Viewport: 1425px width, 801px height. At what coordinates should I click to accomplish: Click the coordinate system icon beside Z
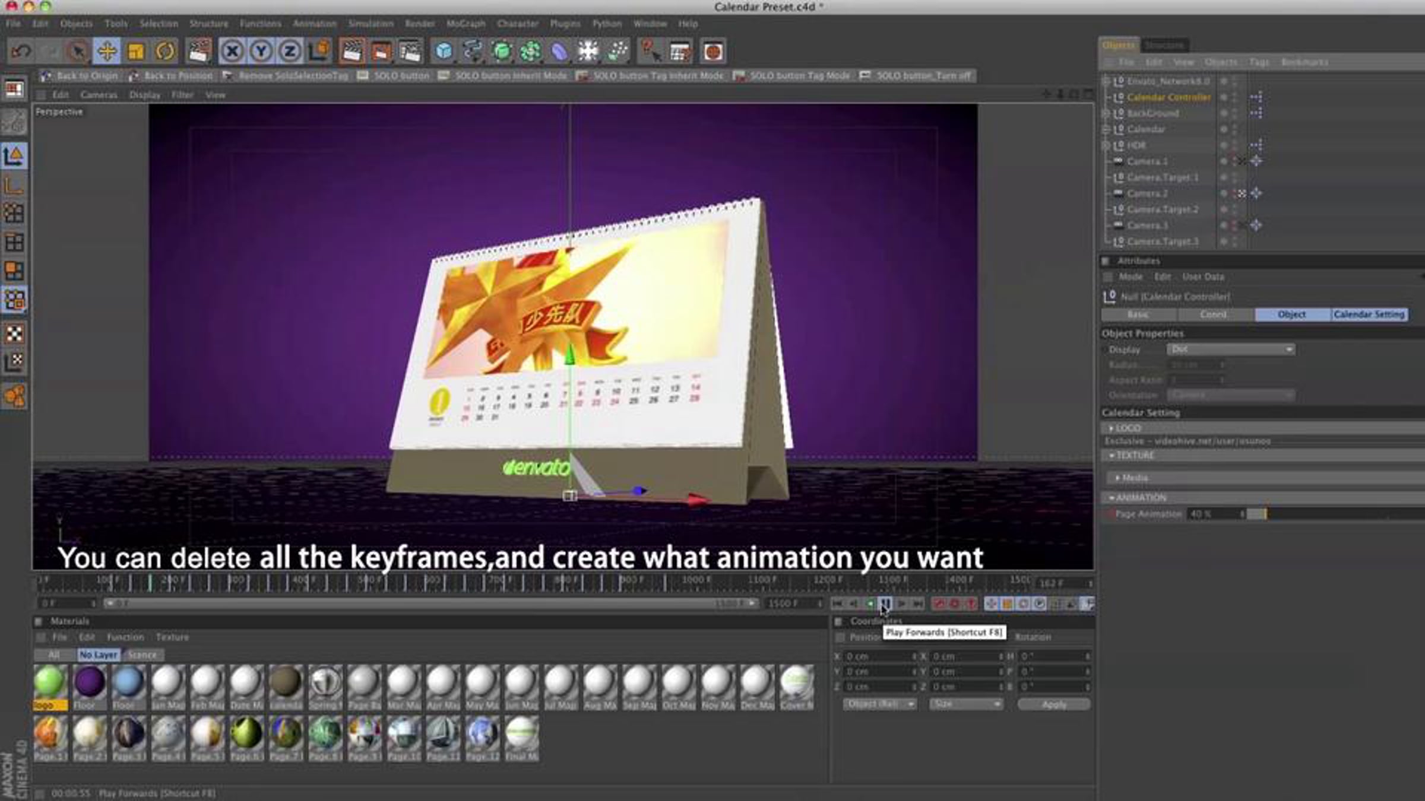click(x=319, y=52)
